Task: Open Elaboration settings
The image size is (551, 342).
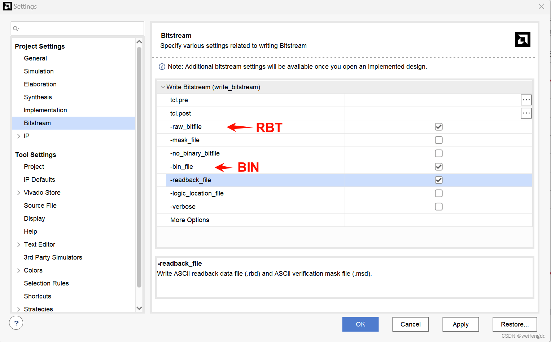Action: pyautogui.click(x=40, y=84)
